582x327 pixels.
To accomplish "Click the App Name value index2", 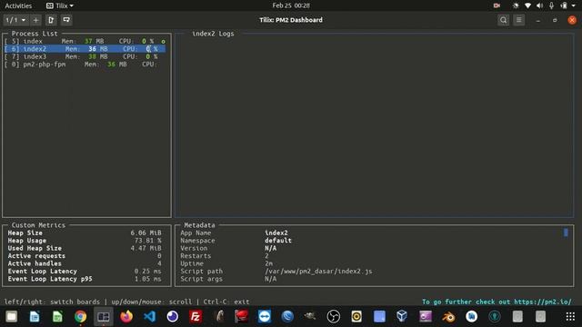I will point(276,233).
